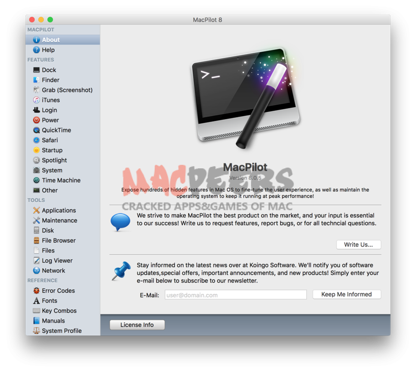
Task: Click the Error Codes bug icon
Action: click(x=36, y=291)
